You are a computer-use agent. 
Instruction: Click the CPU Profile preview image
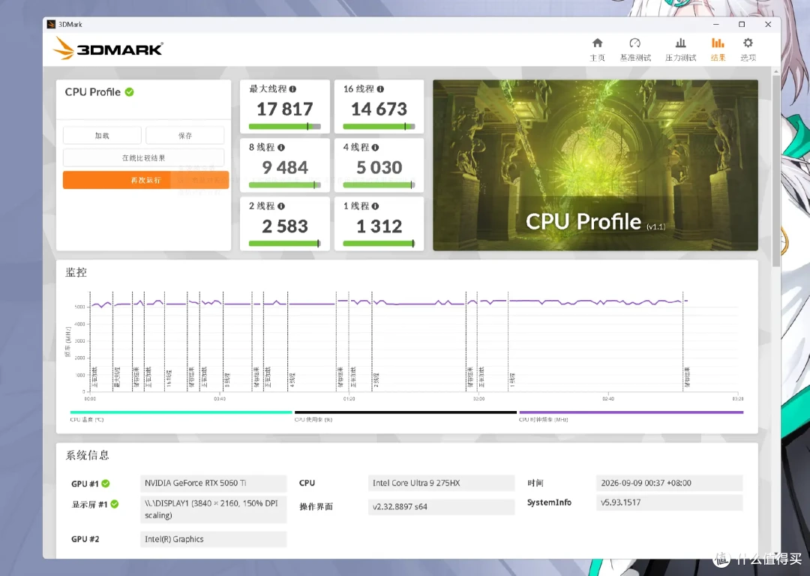pos(595,165)
